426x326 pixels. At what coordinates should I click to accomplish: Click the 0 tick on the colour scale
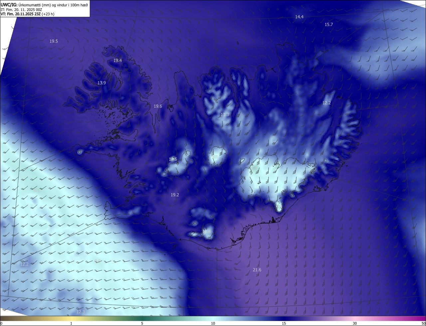1,324
